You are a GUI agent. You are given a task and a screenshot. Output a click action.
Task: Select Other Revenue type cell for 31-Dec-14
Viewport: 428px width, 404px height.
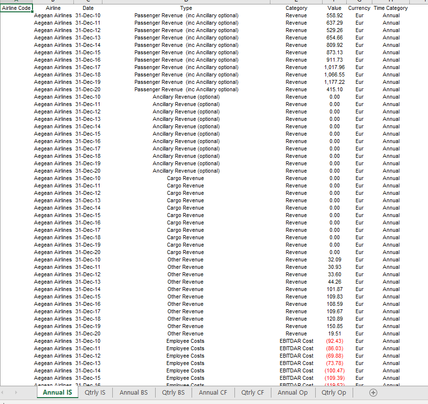click(x=186, y=289)
